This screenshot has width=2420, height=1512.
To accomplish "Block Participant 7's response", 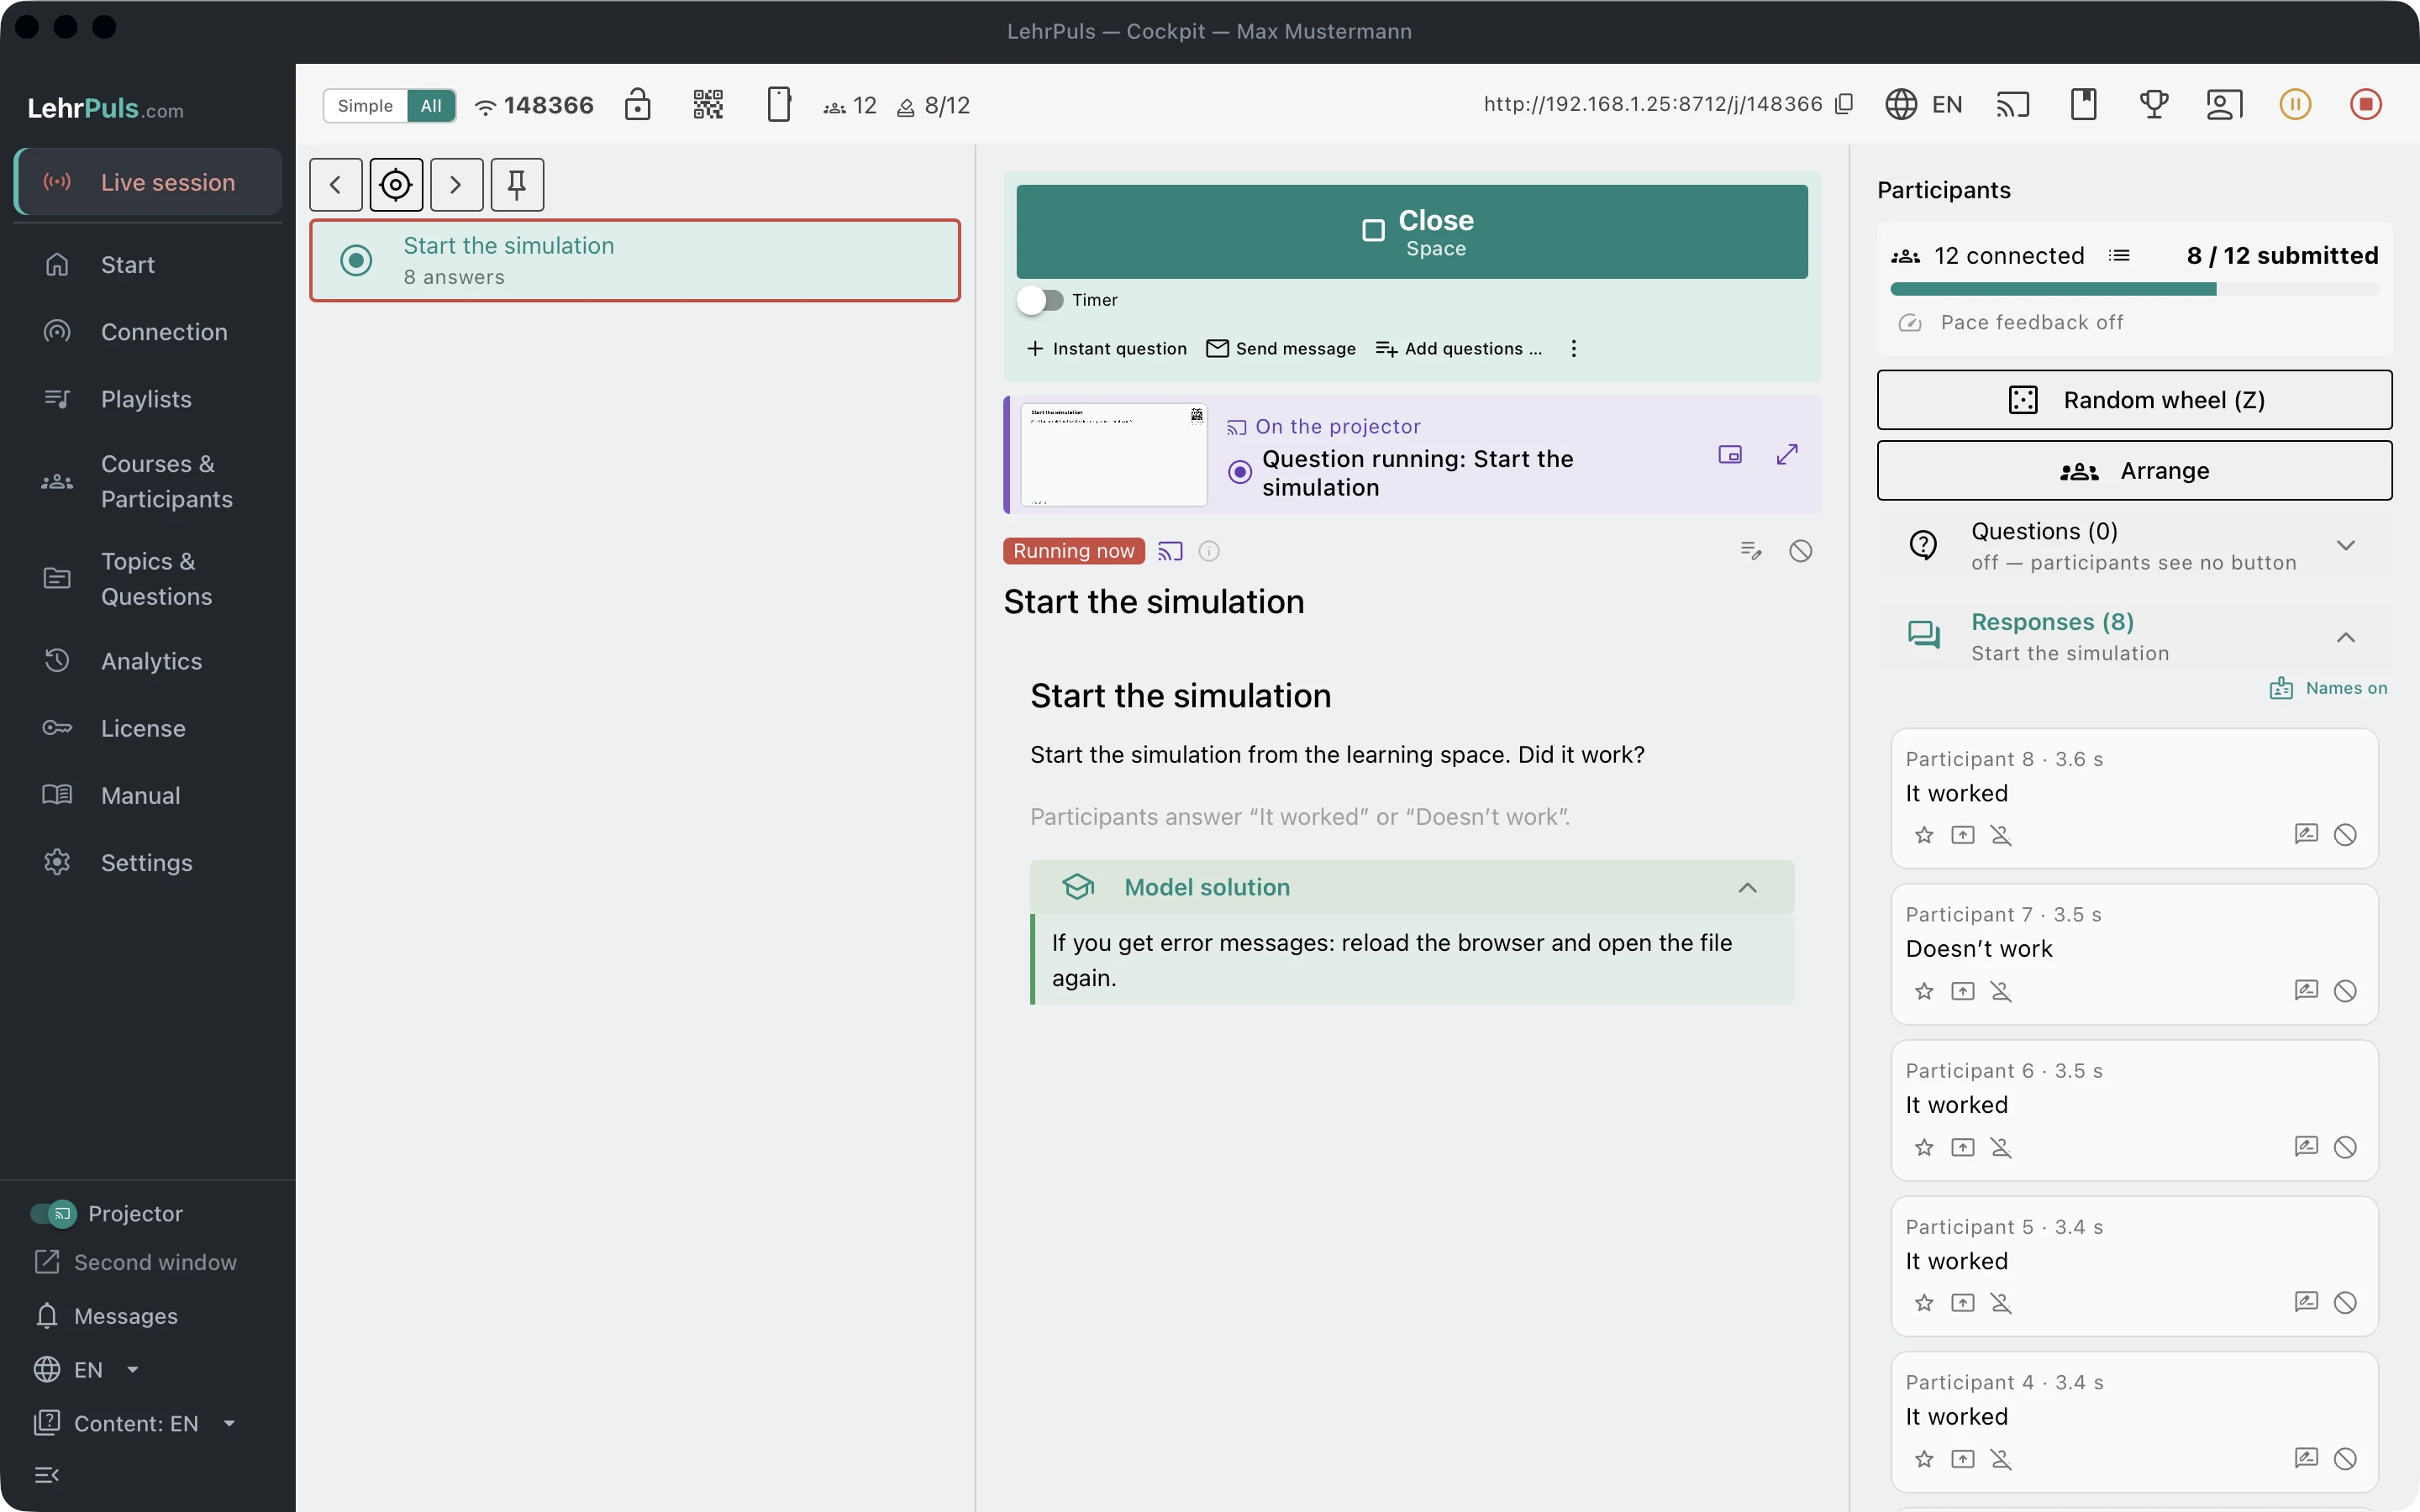I will (x=2345, y=991).
